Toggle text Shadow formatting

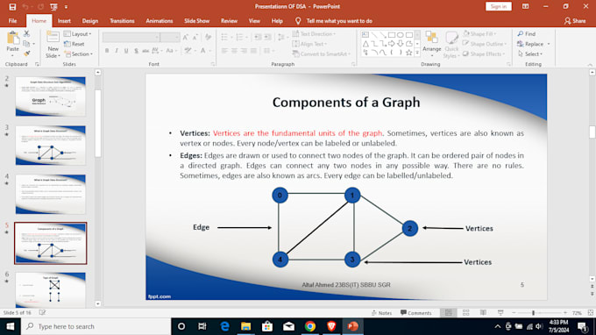(136, 51)
